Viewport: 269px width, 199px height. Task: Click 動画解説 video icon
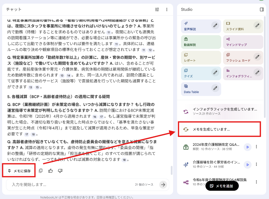186,39
